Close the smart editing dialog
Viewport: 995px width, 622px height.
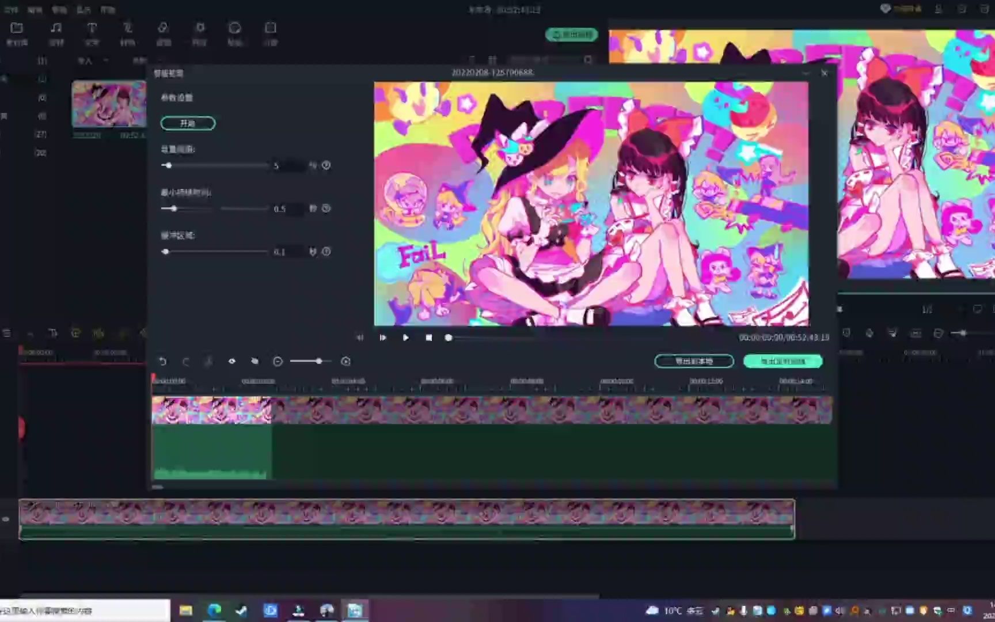click(825, 73)
